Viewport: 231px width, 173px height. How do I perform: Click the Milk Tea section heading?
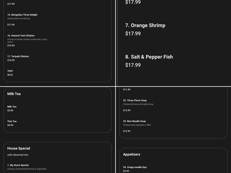click(14, 94)
